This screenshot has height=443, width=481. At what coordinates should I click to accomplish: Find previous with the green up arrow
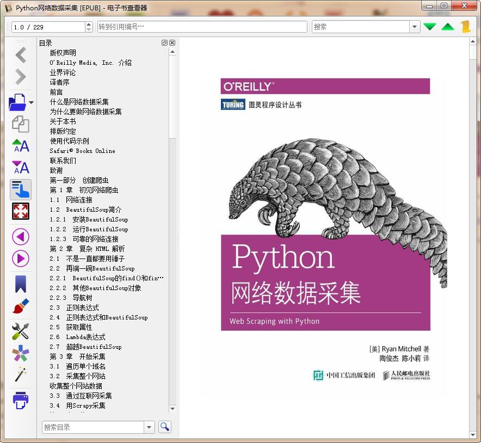(x=448, y=27)
